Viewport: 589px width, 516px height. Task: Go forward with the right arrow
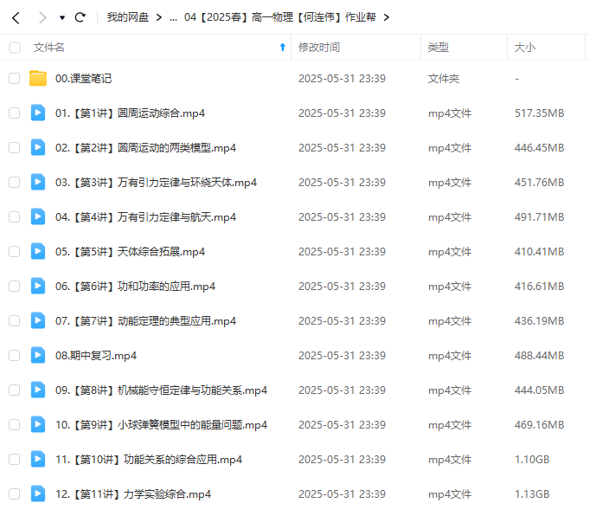pos(42,17)
